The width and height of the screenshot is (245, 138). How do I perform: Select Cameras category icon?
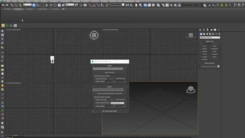(210, 34)
